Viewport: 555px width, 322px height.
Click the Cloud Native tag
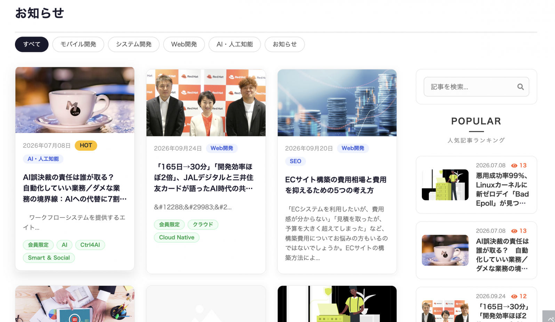pos(177,237)
